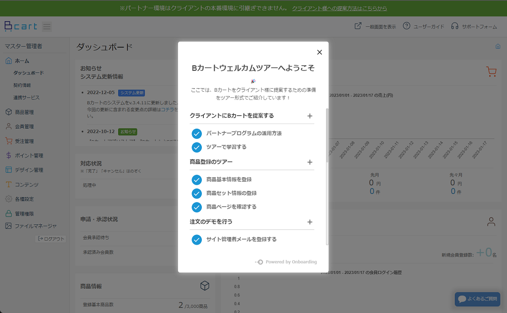This screenshot has width=507, height=313.
Task: Click ダッシュボード page heading
Action: (x=104, y=47)
